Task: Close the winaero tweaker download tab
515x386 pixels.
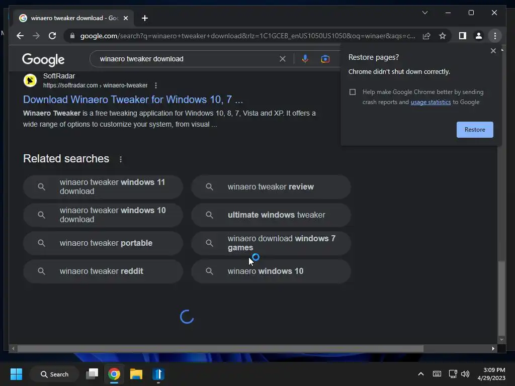Action: click(125, 18)
